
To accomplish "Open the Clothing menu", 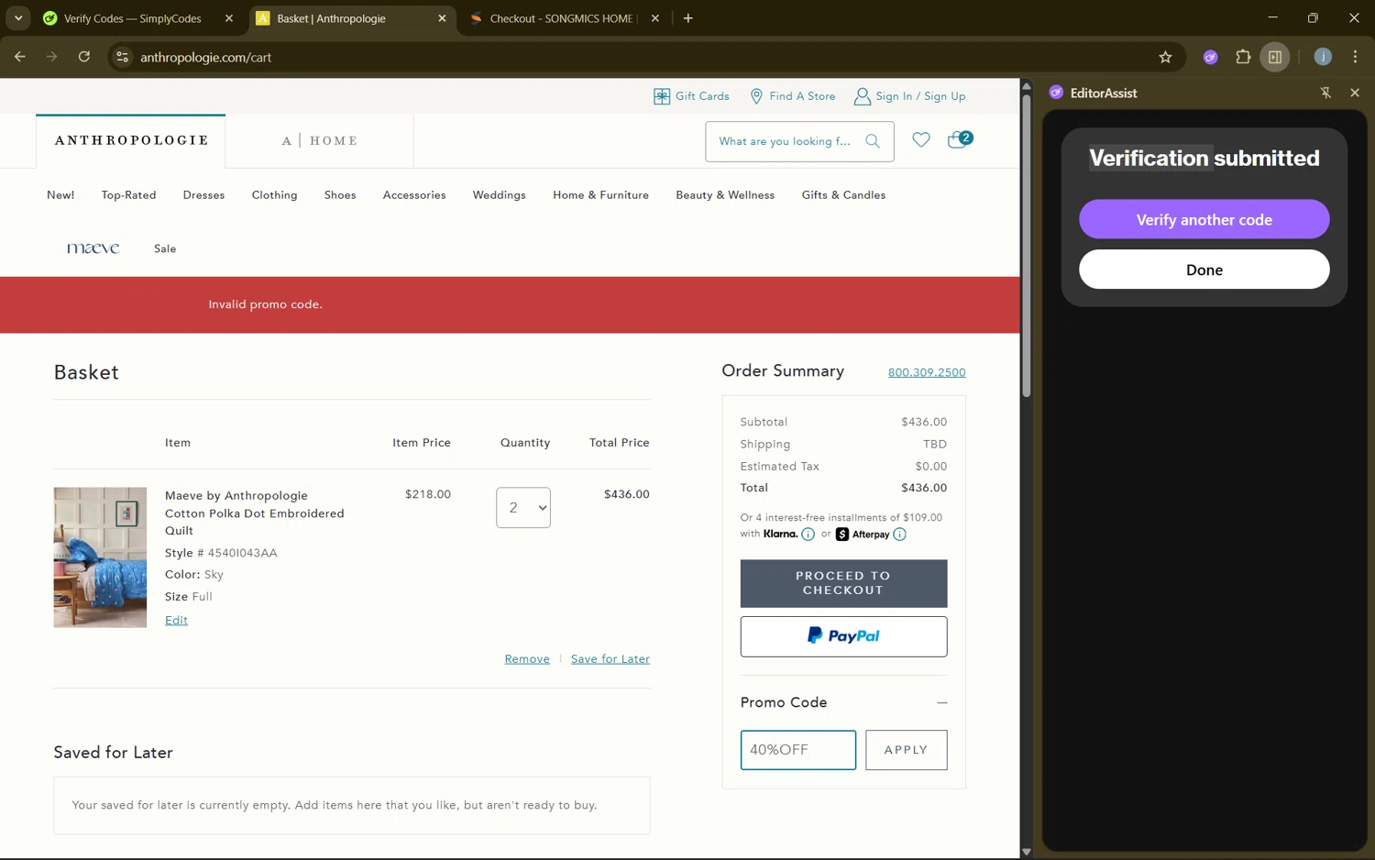I will coord(274,195).
